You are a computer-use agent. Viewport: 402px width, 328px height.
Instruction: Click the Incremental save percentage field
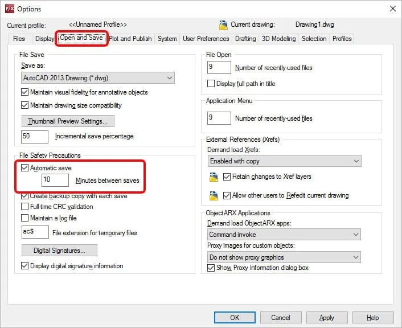35,137
